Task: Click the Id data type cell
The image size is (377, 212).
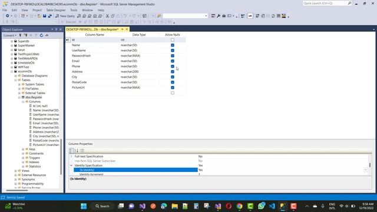Action: 139,40
